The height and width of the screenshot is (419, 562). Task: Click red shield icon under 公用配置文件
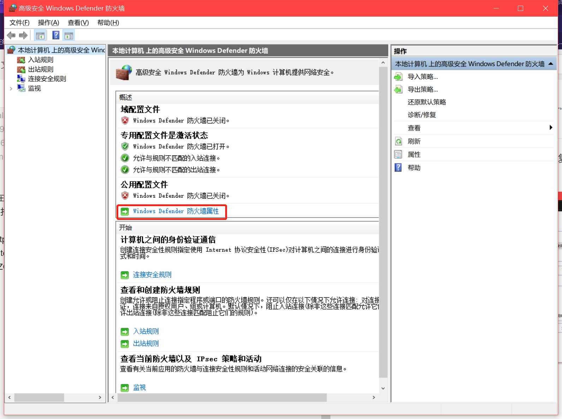pyautogui.click(x=125, y=196)
